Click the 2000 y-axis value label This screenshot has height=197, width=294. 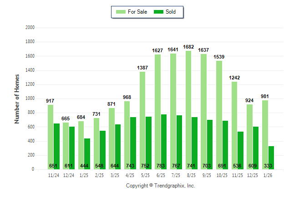[30, 28]
